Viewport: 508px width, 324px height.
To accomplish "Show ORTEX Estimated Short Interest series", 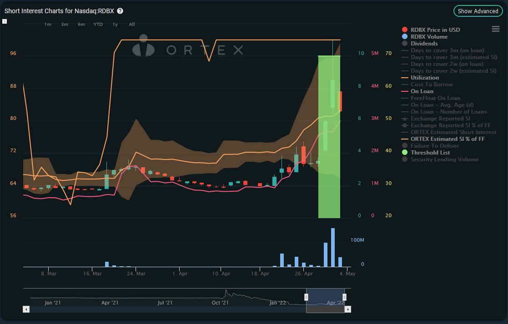I will pos(449,132).
